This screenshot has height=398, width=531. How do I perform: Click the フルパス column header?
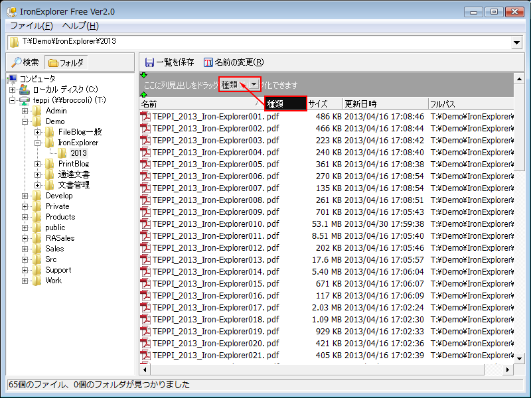471,104
